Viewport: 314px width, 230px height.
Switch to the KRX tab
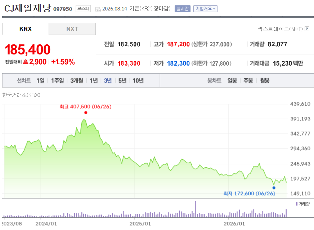pos(26,29)
